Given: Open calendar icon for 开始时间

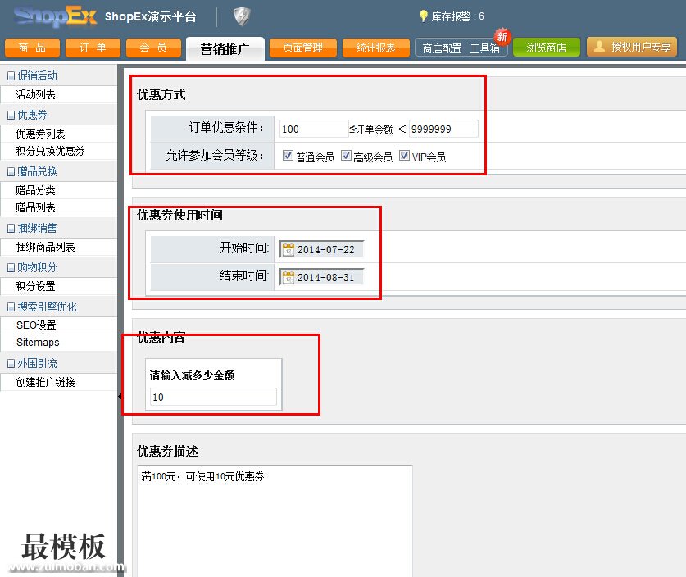Looking at the screenshot, I should pyautogui.click(x=288, y=249).
